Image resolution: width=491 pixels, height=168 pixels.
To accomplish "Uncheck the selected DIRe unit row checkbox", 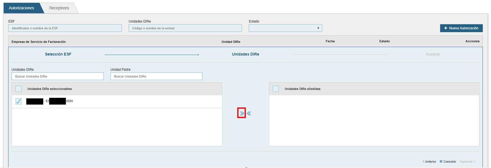I will pyautogui.click(x=19, y=101).
